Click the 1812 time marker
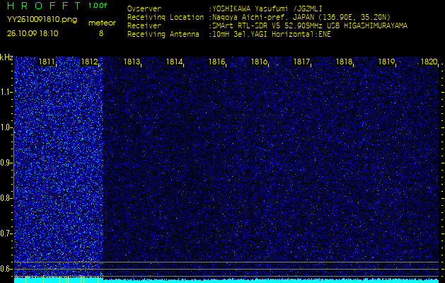 point(89,62)
